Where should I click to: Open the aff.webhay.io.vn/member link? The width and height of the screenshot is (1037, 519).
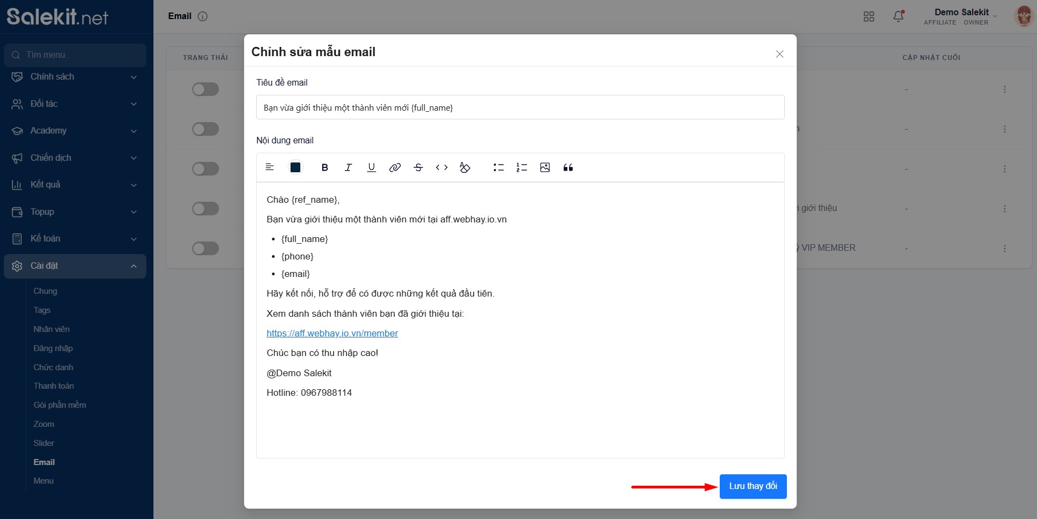[331, 333]
